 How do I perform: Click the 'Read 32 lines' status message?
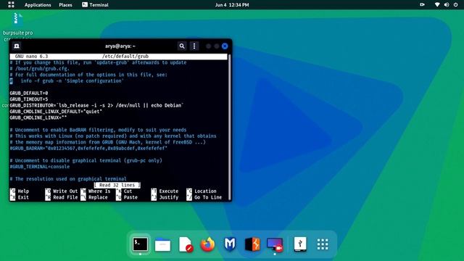click(x=117, y=185)
